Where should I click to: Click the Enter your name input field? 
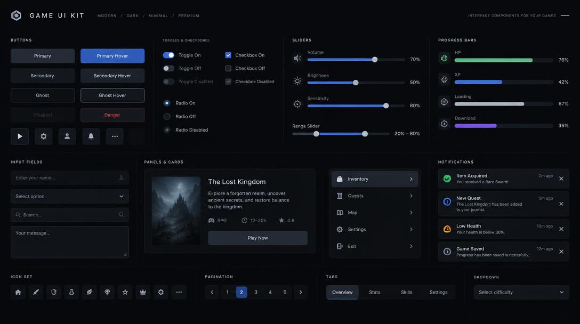tap(69, 178)
